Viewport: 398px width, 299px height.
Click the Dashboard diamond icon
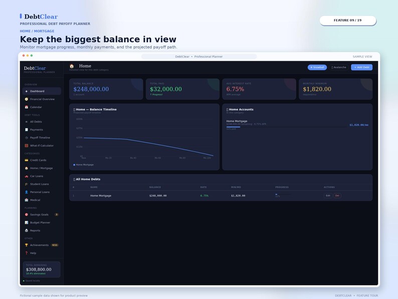(x=27, y=91)
